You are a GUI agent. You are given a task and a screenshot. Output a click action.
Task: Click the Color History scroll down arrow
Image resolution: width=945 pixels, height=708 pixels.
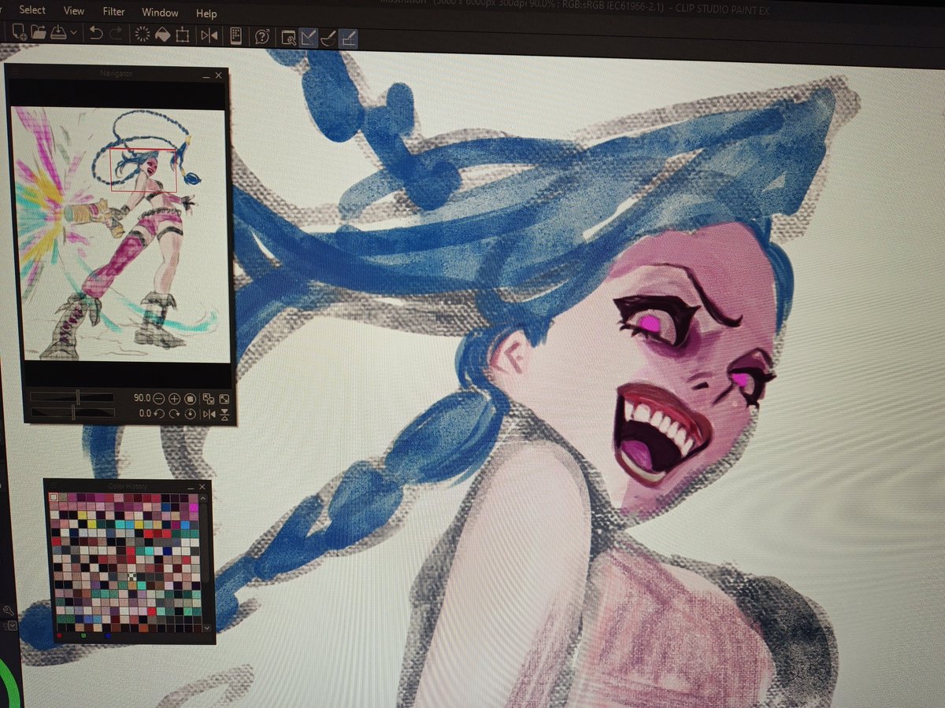point(207,628)
